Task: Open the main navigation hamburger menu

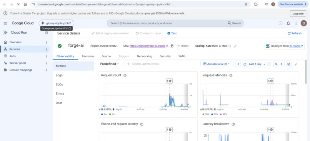Action: (x=5, y=23)
